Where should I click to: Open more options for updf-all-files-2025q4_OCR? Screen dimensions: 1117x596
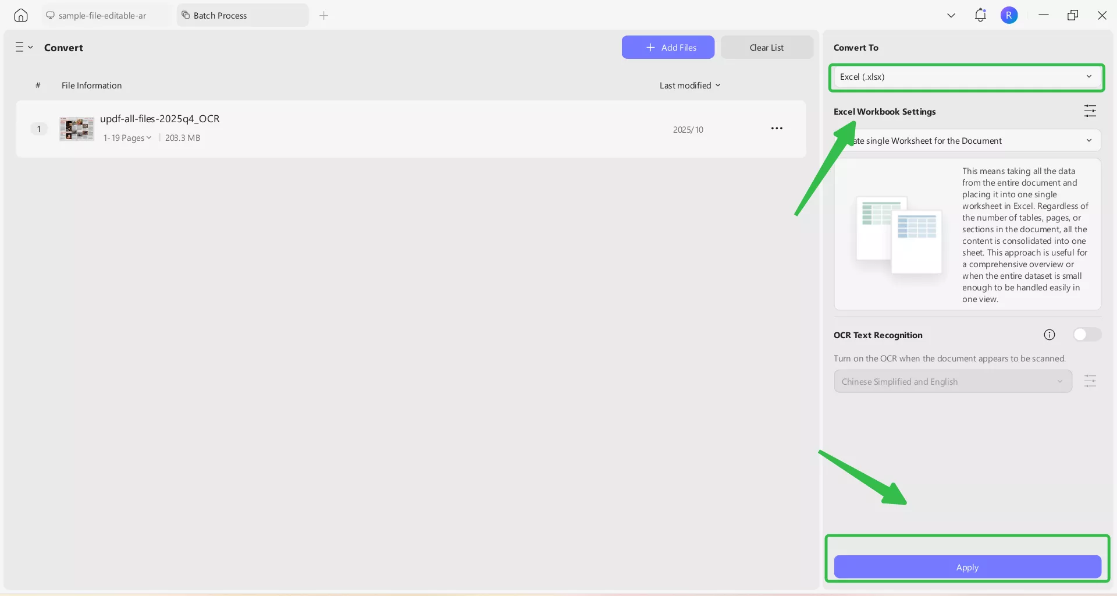777,129
